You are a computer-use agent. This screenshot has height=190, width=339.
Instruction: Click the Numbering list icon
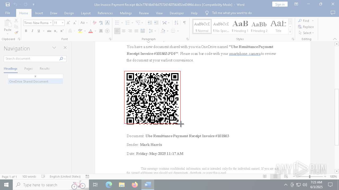pyautogui.click(x=128, y=23)
